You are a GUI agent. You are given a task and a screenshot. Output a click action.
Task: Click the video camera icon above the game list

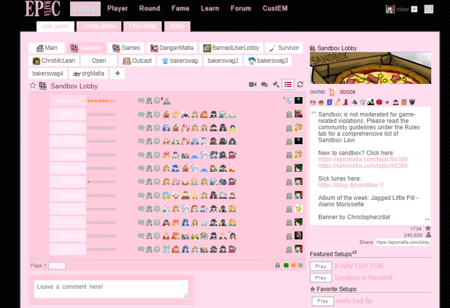point(253,84)
